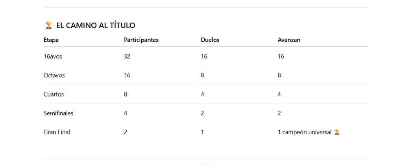The height and width of the screenshot is (166, 403).
Task: Click the Participantes value 4 in Semifinales row
Action: pyautogui.click(x=126, y=113)
